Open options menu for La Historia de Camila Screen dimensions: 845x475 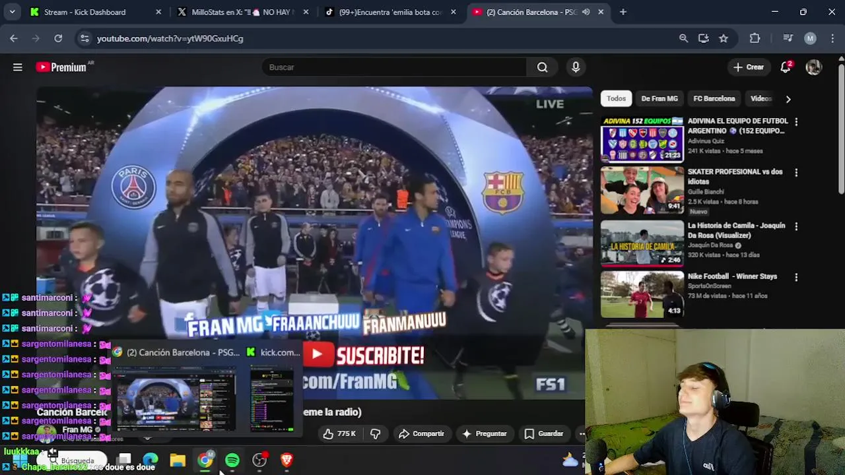click(x=796, y=226)
